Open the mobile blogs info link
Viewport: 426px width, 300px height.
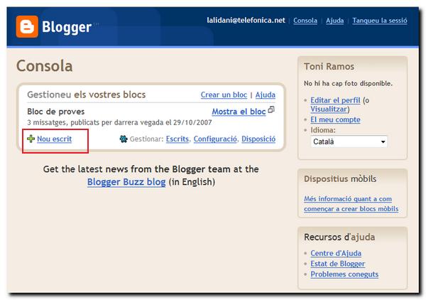351,204
